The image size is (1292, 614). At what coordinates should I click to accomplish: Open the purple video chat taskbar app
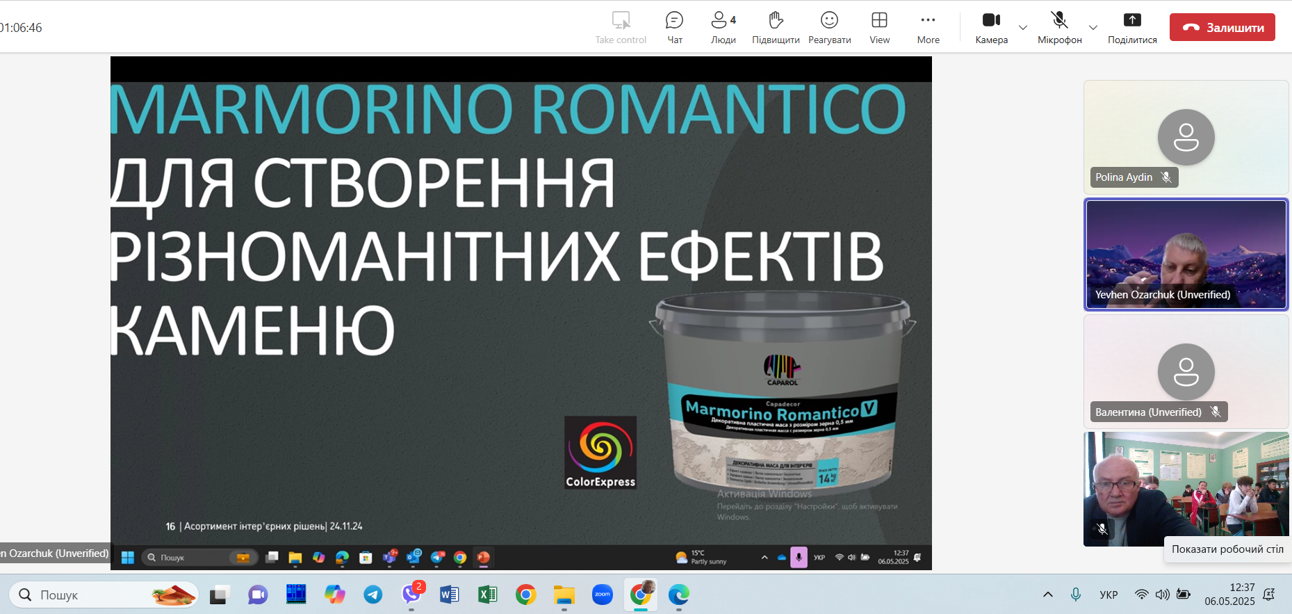(258, 595)
